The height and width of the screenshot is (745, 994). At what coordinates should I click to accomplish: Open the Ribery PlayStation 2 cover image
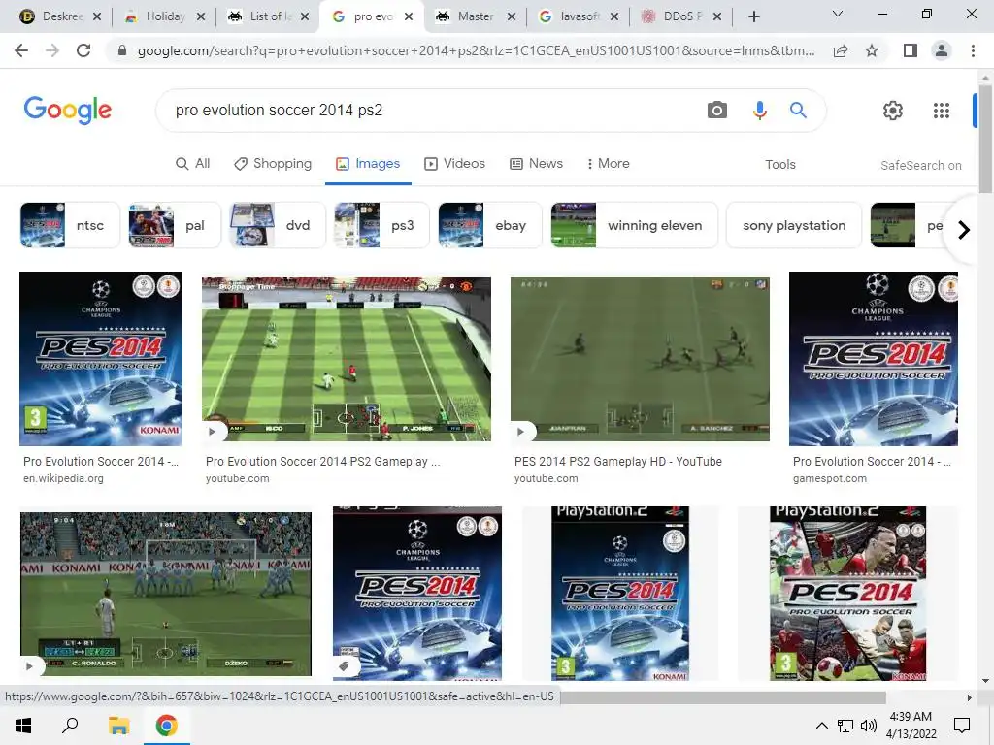(x=847, y=594)
